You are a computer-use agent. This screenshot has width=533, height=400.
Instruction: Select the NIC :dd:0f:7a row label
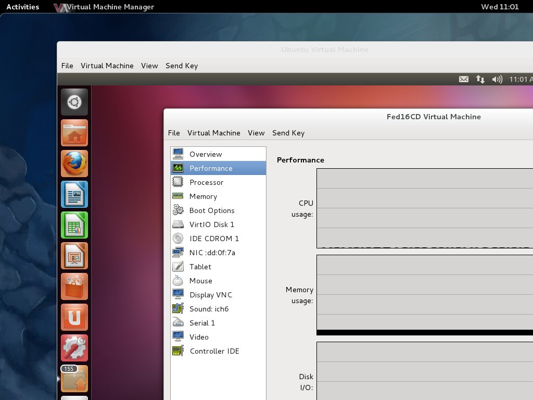pos(212,253)
